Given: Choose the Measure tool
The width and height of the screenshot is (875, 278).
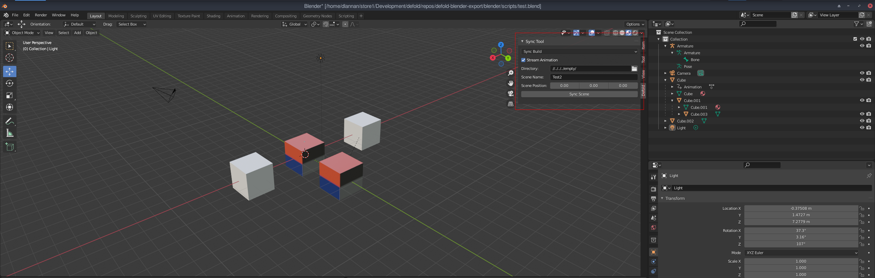Looking at the screenshot, I should pos(10,133).
